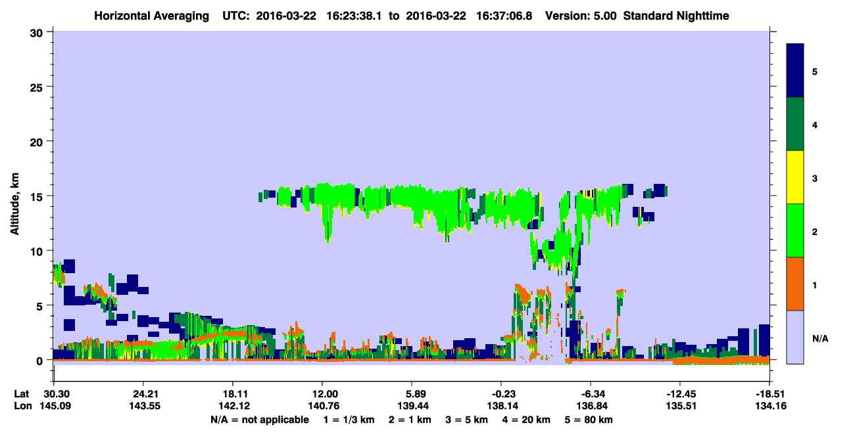Click the altitude tick label 20
Image resolution: width=855 pixels, height=438 pixels.
[x=38, y=141]
